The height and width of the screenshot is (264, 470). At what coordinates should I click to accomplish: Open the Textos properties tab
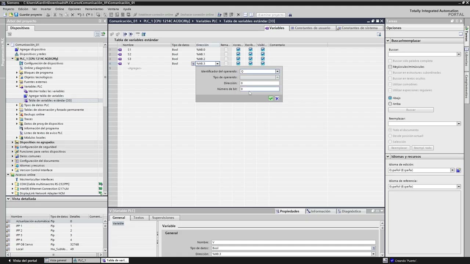pyautogui.click(x=138, y=218)
